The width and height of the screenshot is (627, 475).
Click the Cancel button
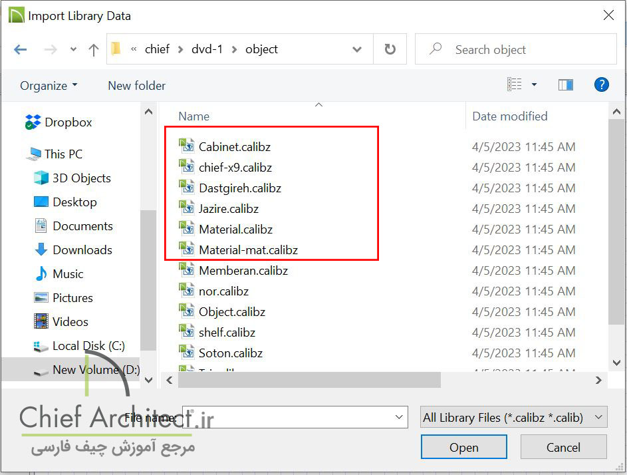pos(563,447)
